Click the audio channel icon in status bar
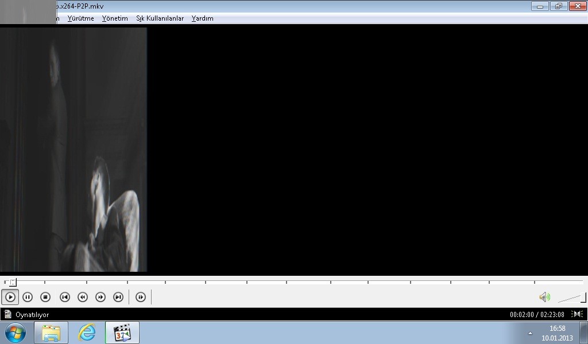Image resolution: width=588 pixels, height=344 pixels. 577,314
